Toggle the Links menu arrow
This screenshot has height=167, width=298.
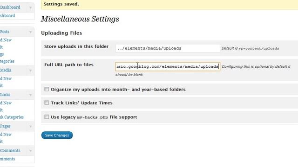(x=30, y=95)
